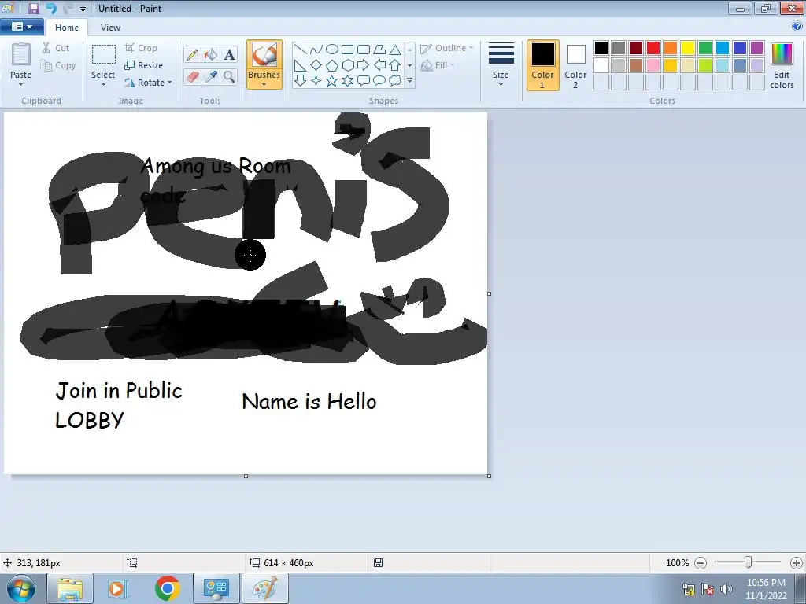This screenshot has height=604, width=806.
Task: Choose the Curve shape
Action: pos(316,50)
